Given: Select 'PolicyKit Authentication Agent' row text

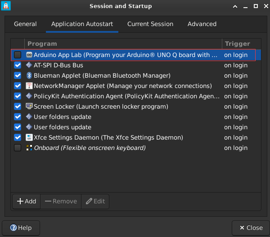Looking at the screenshot, I should click(x=127, y=96).
